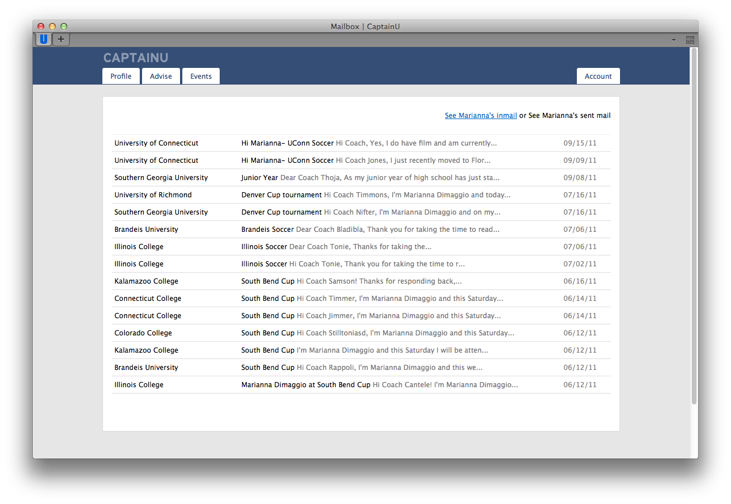Open the 'Brandeis Soccer' message subject
Screen dimensions: 731x504
click(x=267, y=230)
